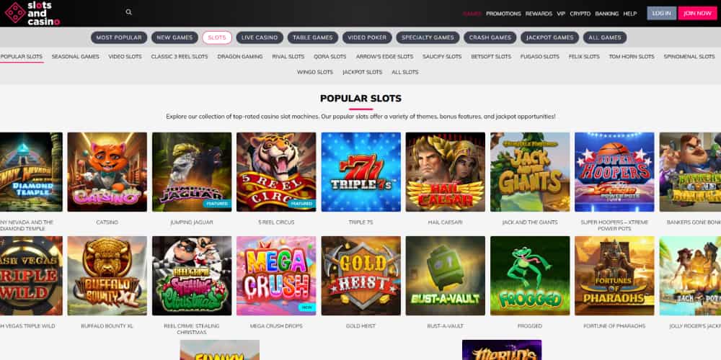
Task: Select the Betsoft Slots filter
Action: (491, 57)
